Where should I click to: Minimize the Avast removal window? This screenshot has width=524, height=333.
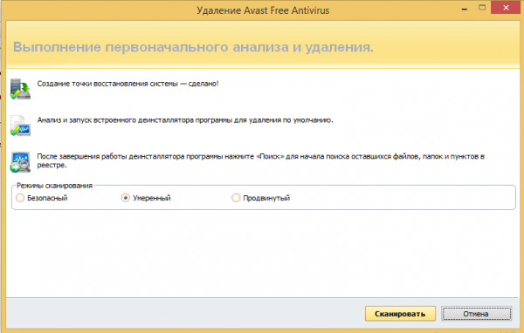click(x=465, y=9)
